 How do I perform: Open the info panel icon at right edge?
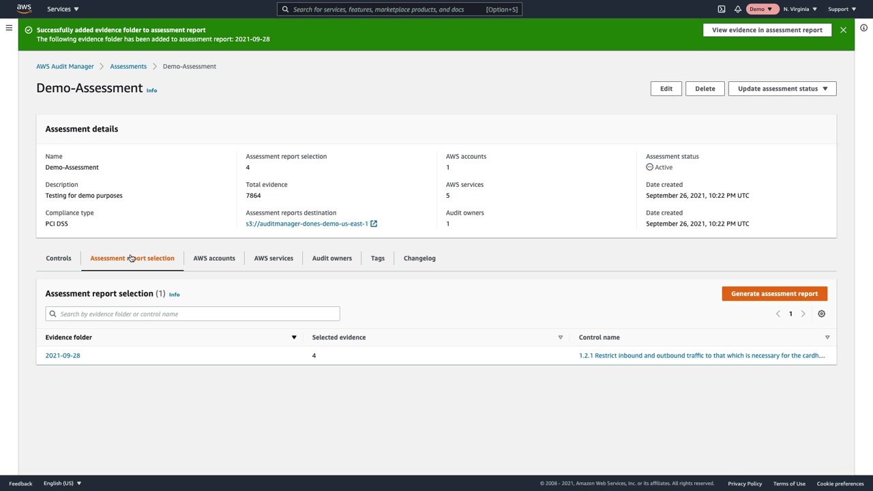[x=863, y=28]
